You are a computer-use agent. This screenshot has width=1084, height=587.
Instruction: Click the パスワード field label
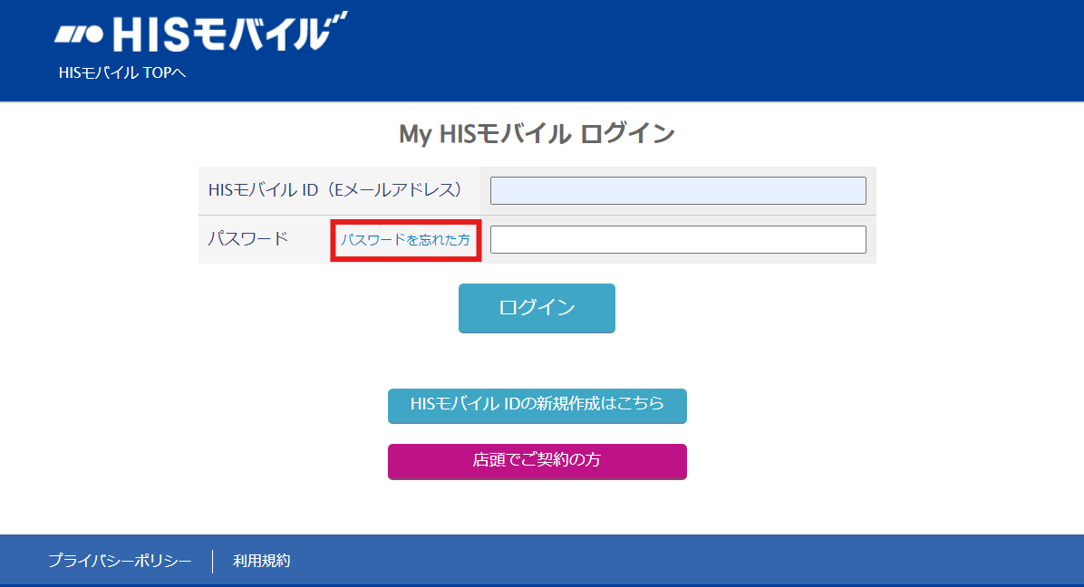coord(248,239)
